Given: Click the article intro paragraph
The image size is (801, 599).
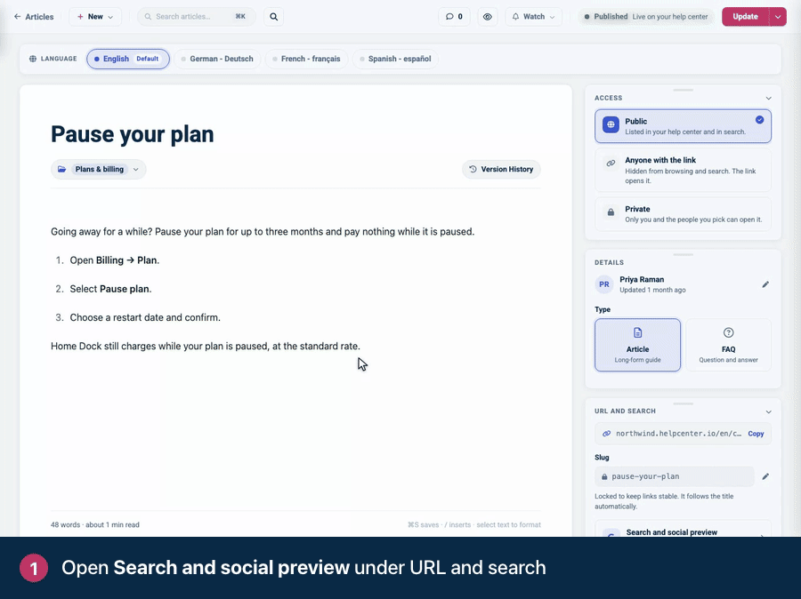Looking at the screenshot, I should pyautogui.click(x=263, y=232).
